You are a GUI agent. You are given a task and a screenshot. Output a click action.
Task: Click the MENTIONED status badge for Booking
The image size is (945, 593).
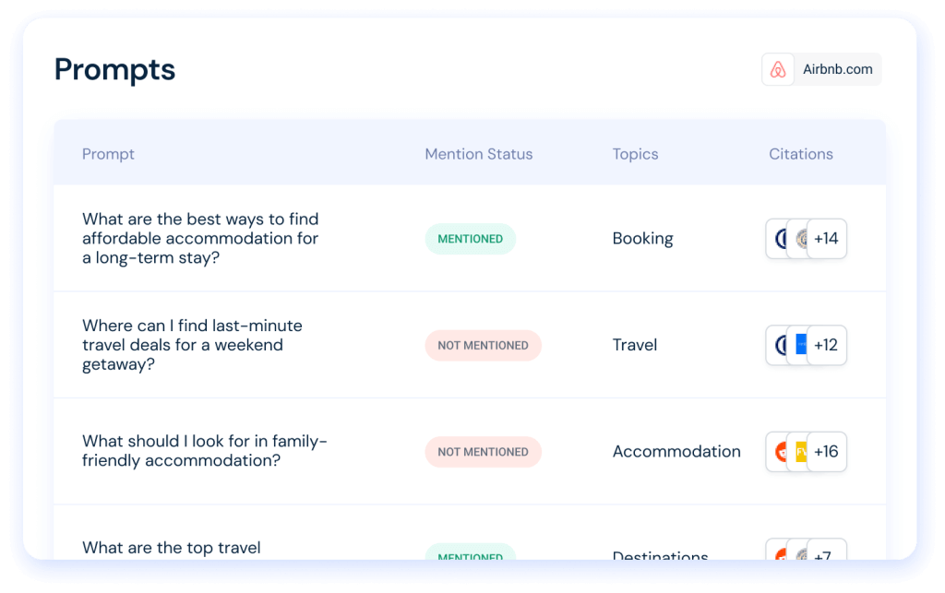tap(470, 239)
